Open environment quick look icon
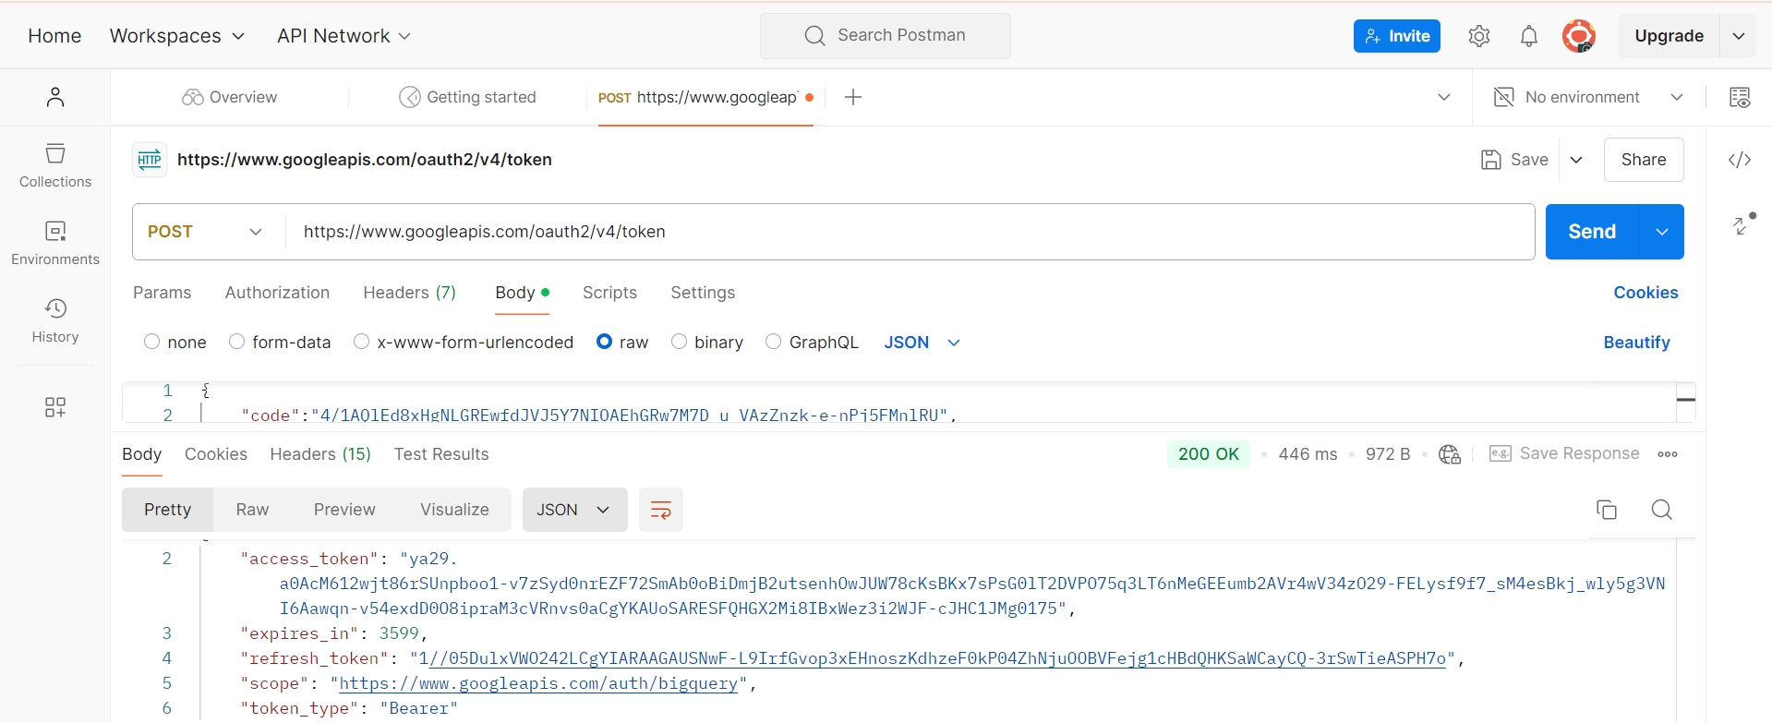The image size is (1772, 723). pyautogui.click(x=1740, y=97)
